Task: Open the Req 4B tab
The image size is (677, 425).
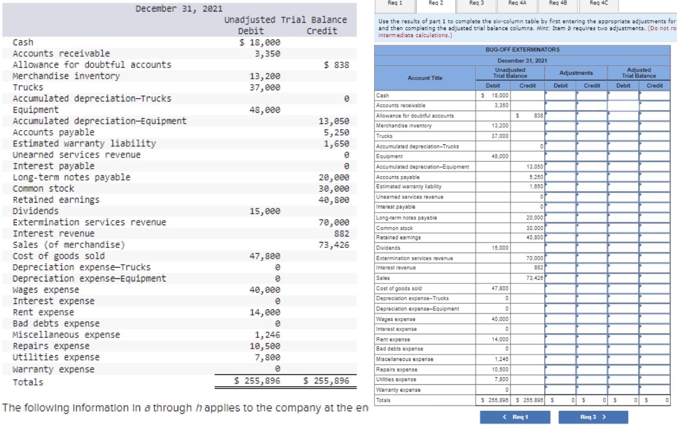Action: coord(558,4)
